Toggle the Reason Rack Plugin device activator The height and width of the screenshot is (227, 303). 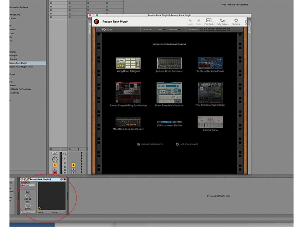click(22, 178)
